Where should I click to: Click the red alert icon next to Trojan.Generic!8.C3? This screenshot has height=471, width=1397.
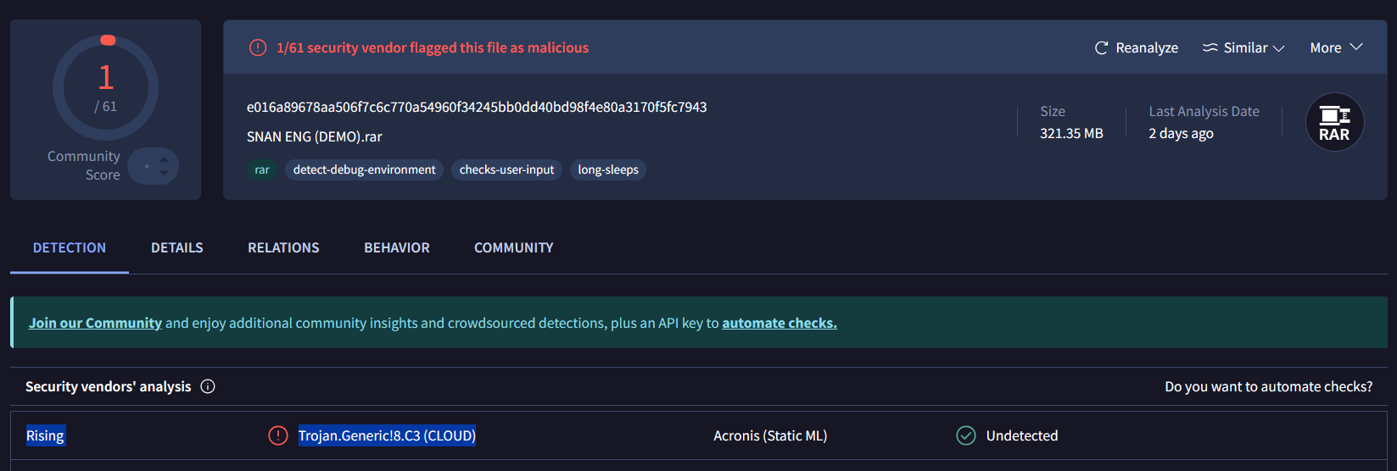[x=278, y=435]
